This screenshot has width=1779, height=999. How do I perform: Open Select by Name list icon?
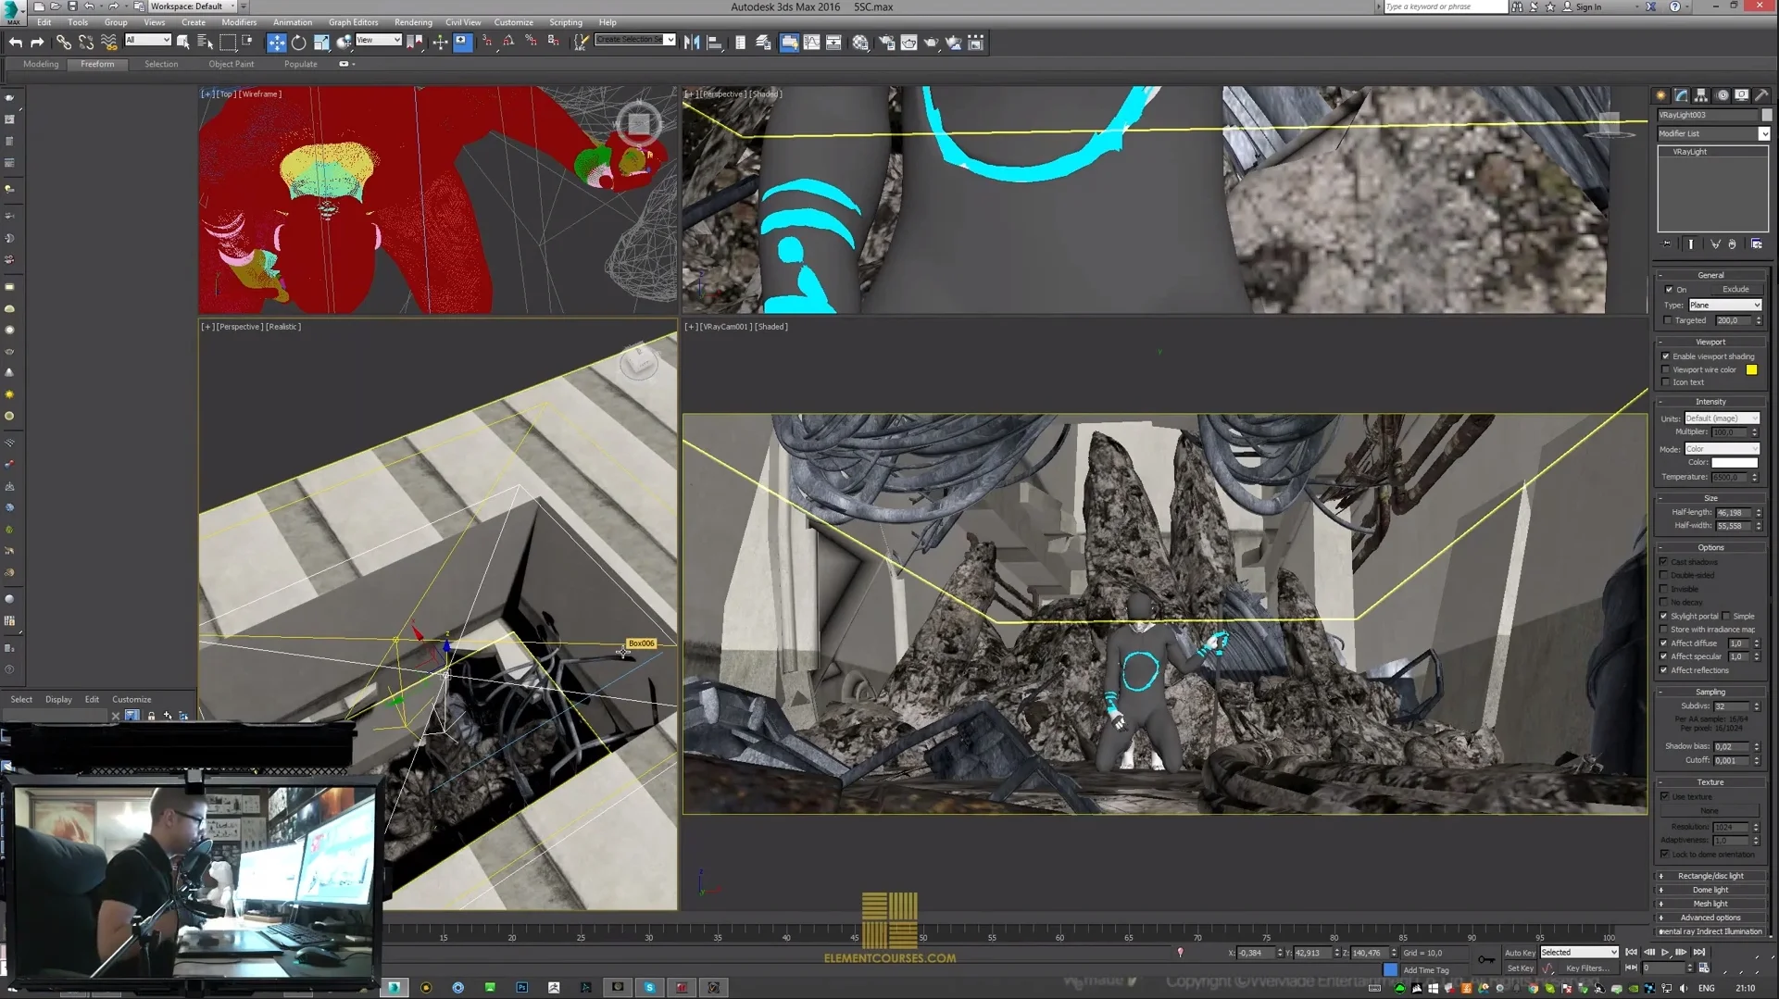pyautogui.click(x=205, y=42)
